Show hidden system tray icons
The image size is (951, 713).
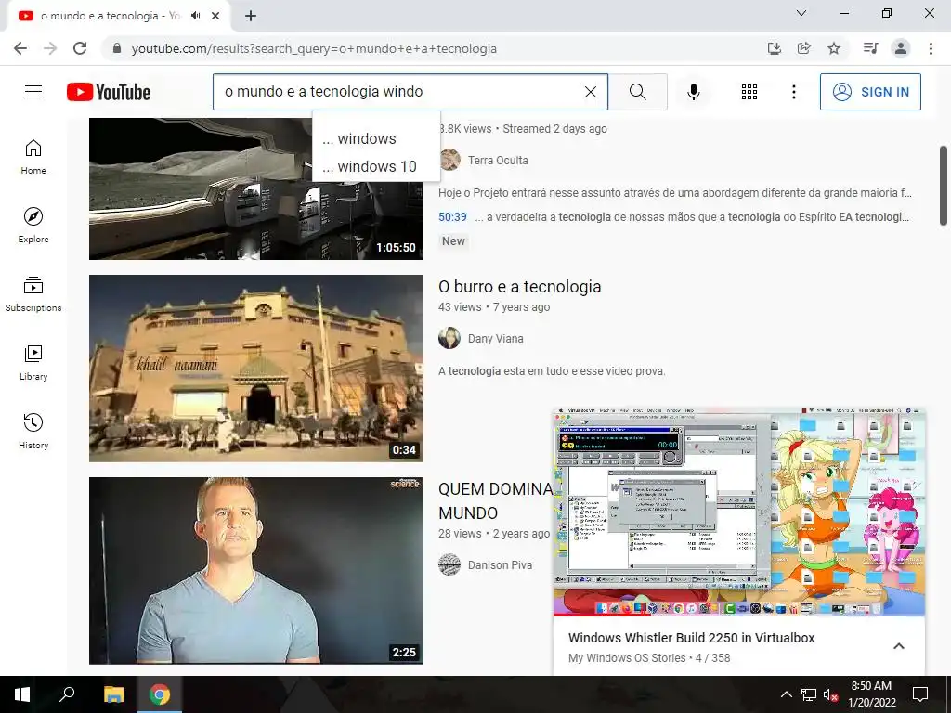(786, 694)
